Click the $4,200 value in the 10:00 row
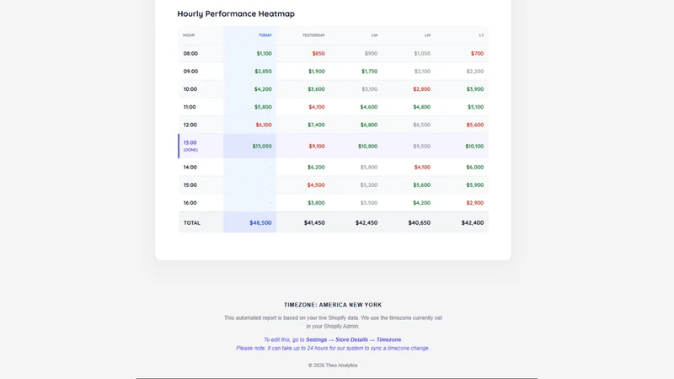The width and height of the screenshot is (674, 379). pyautogui.click(x=263, y=89)
